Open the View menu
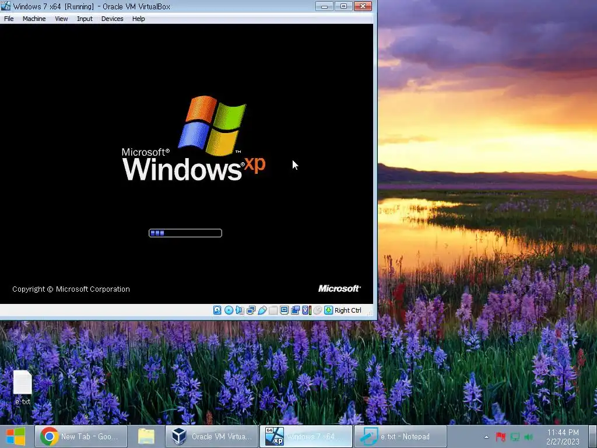 click(x=61, y=19)
